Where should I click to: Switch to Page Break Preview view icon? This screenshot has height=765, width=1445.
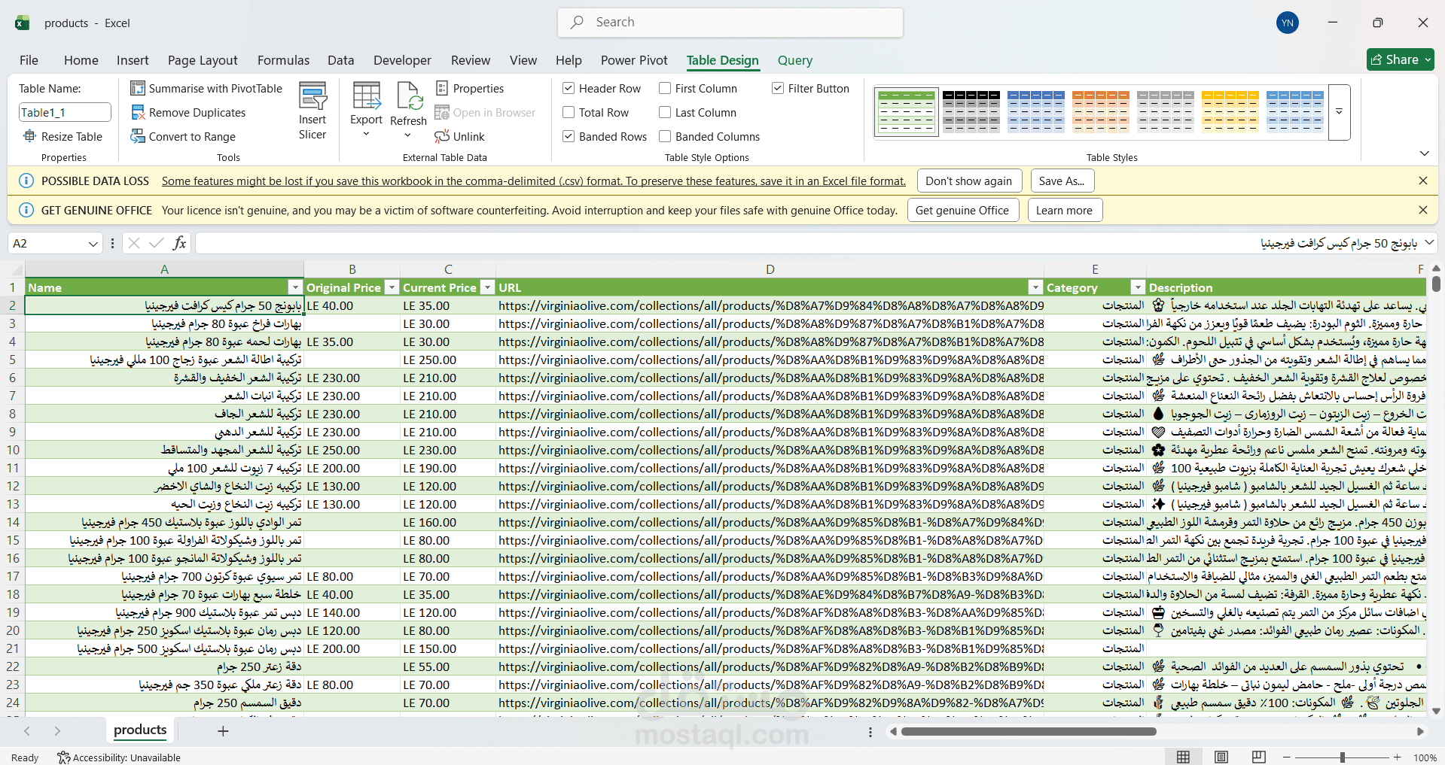(1259, 757)
